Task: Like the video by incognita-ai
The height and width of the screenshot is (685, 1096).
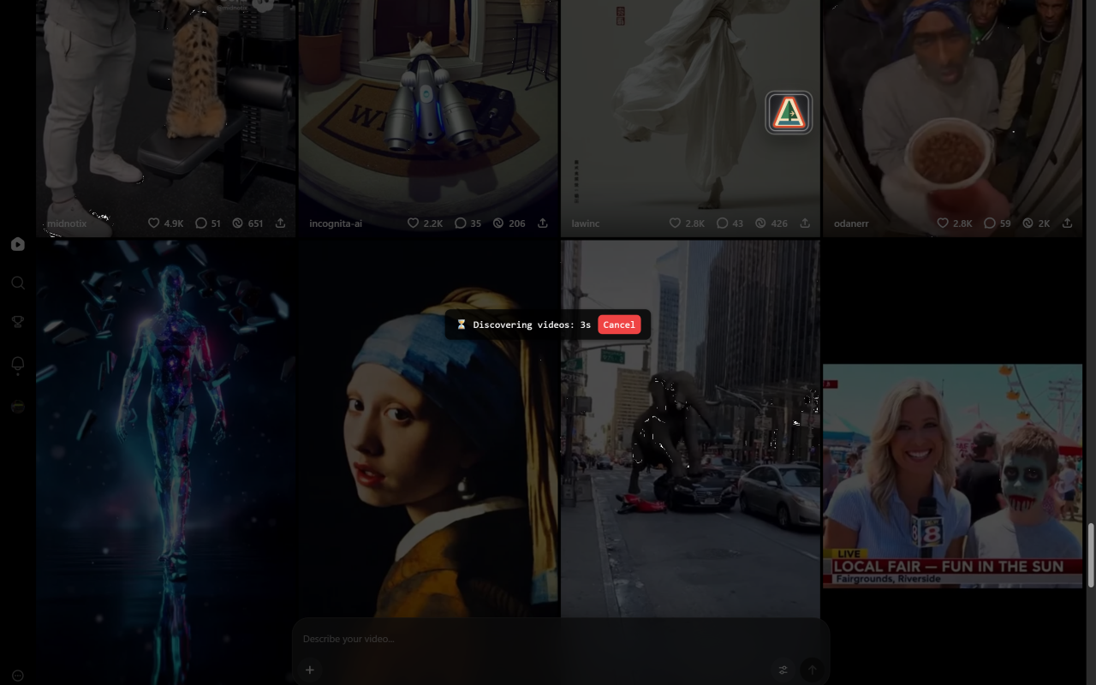Action: 412,223
